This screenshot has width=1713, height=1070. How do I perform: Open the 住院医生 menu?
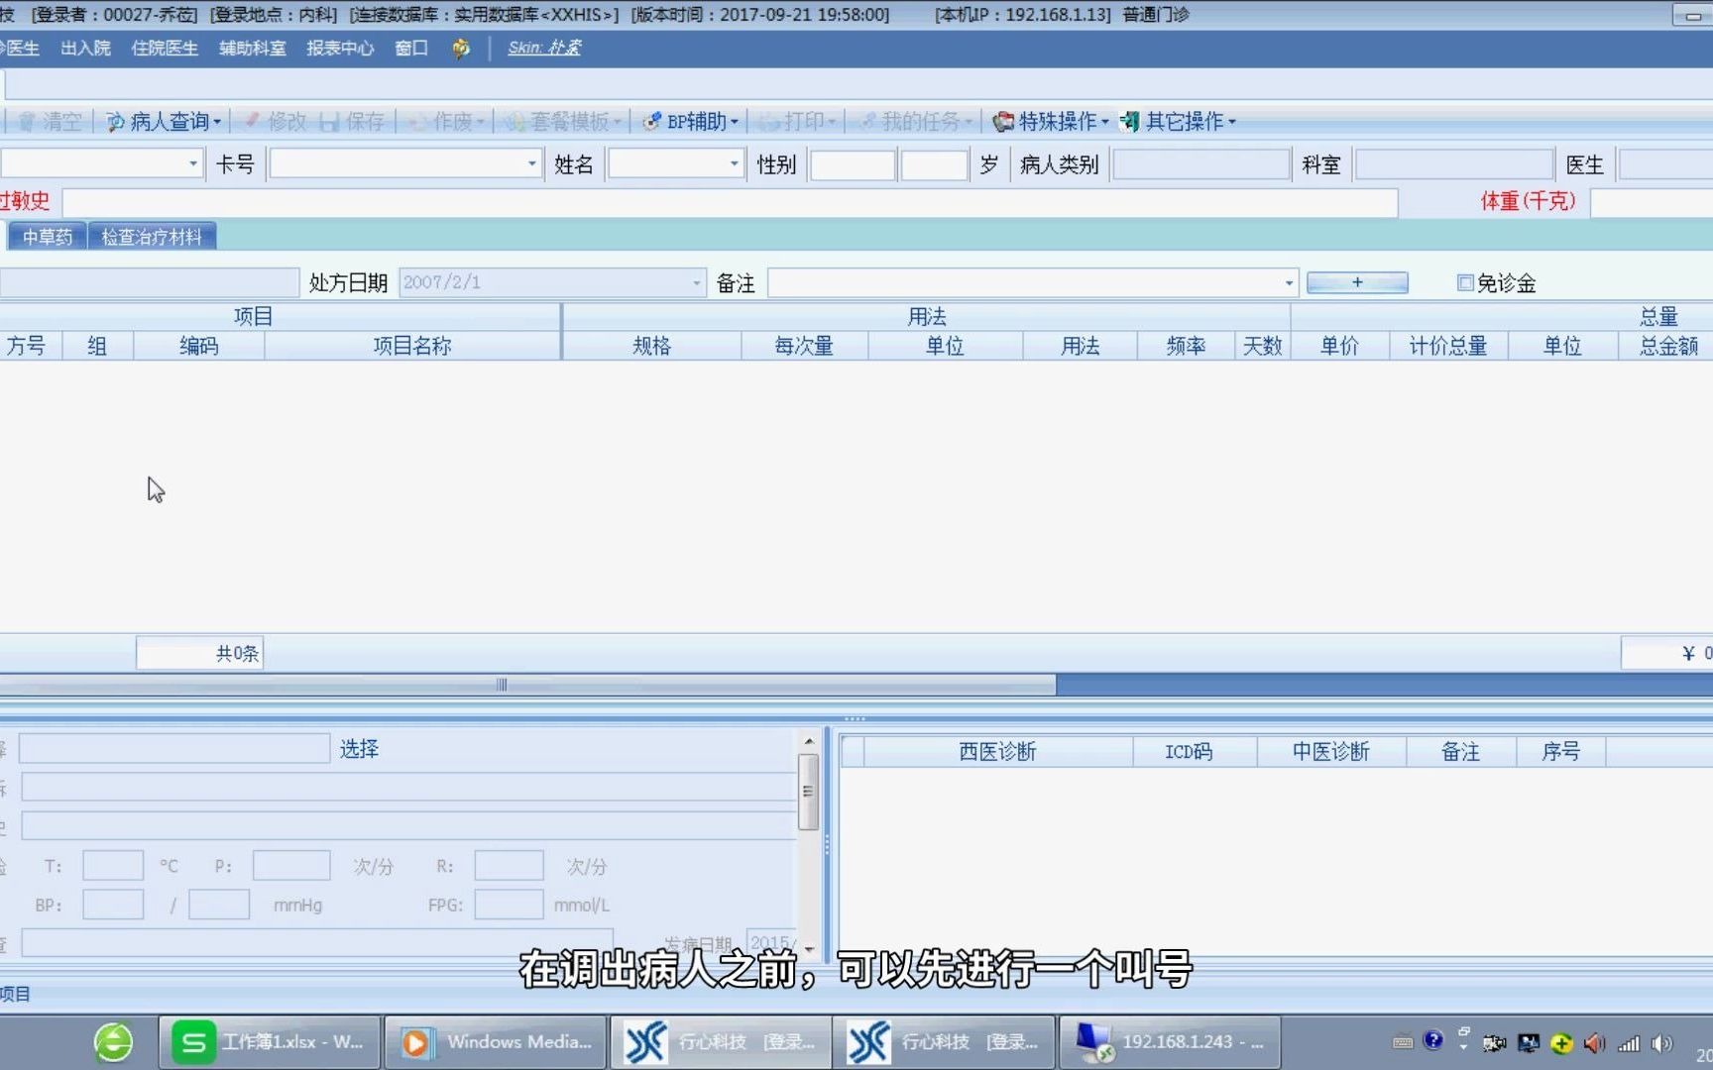tap(165, 49)
